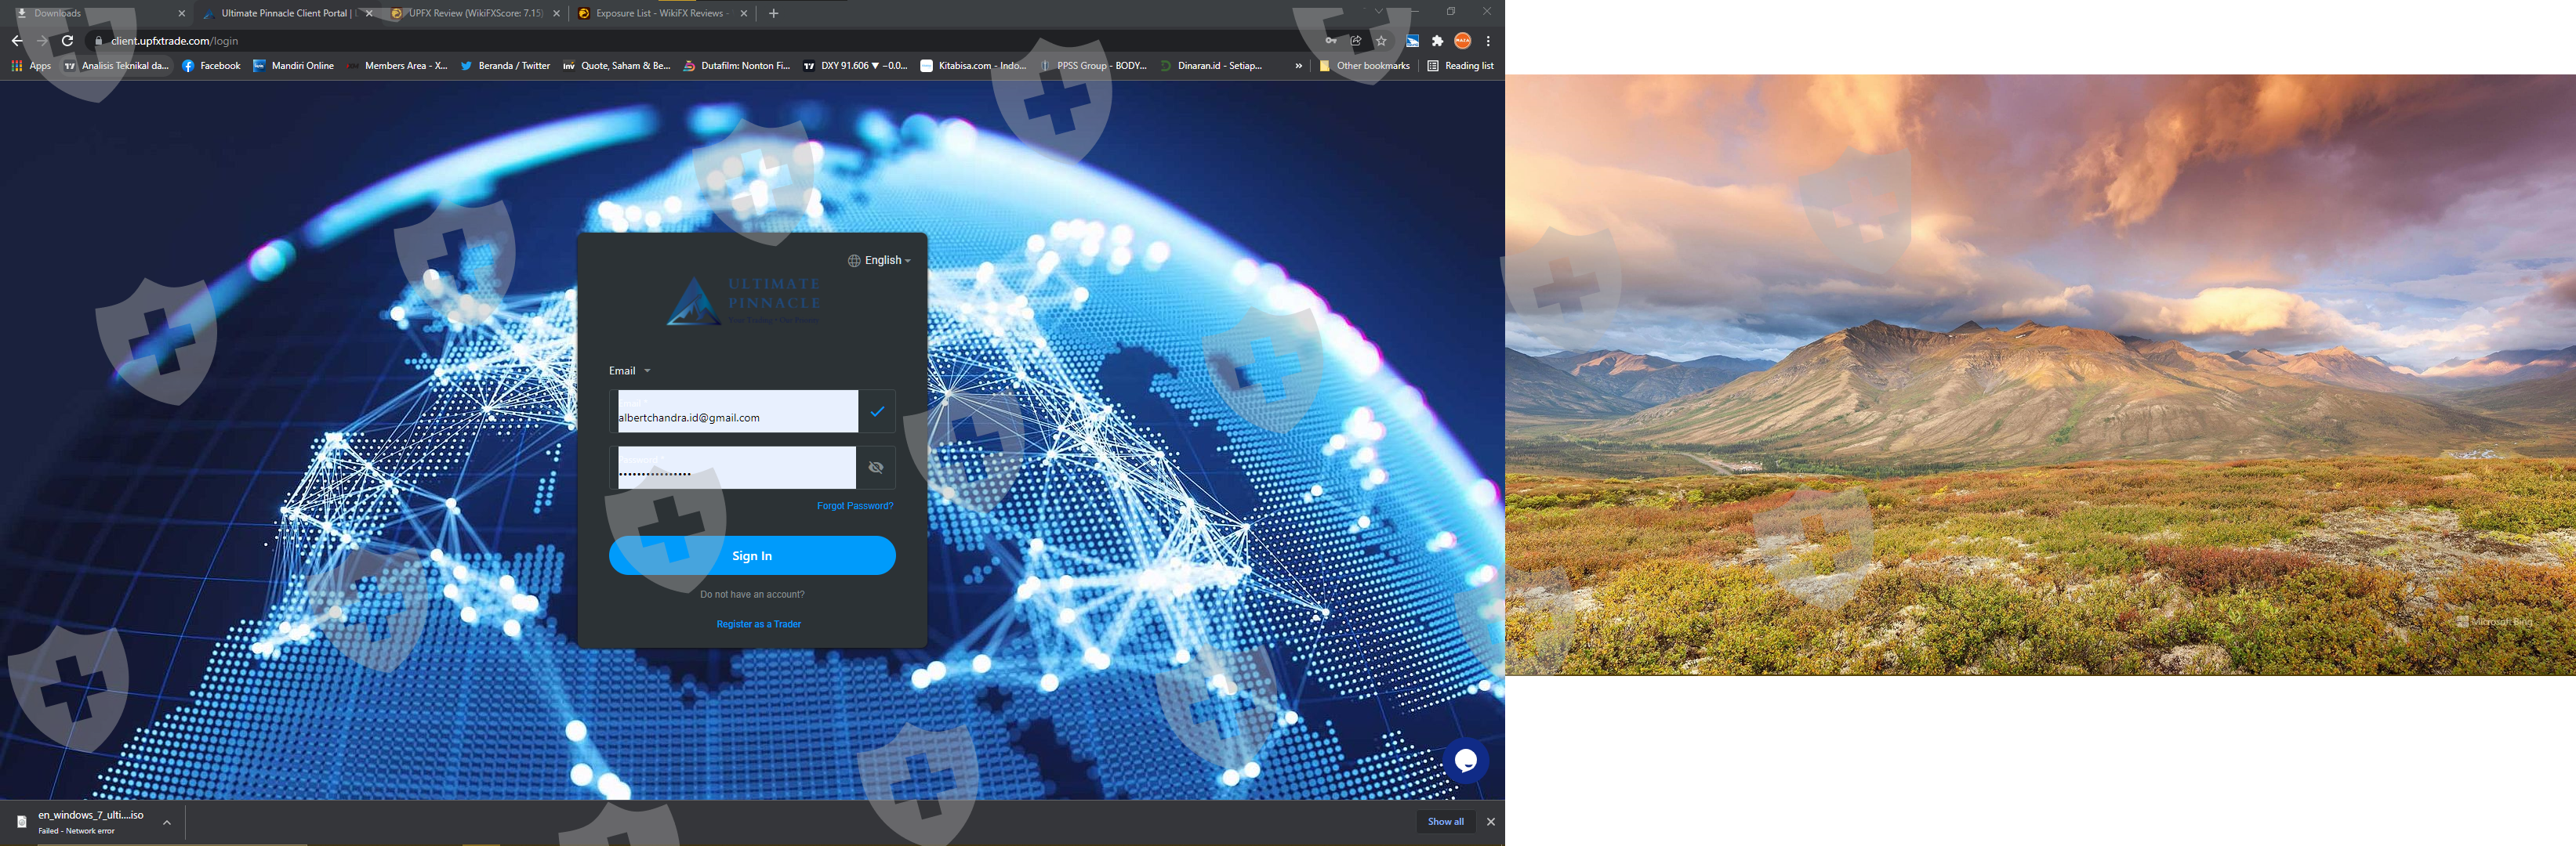
Task: Expand download options for en_windows_7 iso
Action: point(167,822)
